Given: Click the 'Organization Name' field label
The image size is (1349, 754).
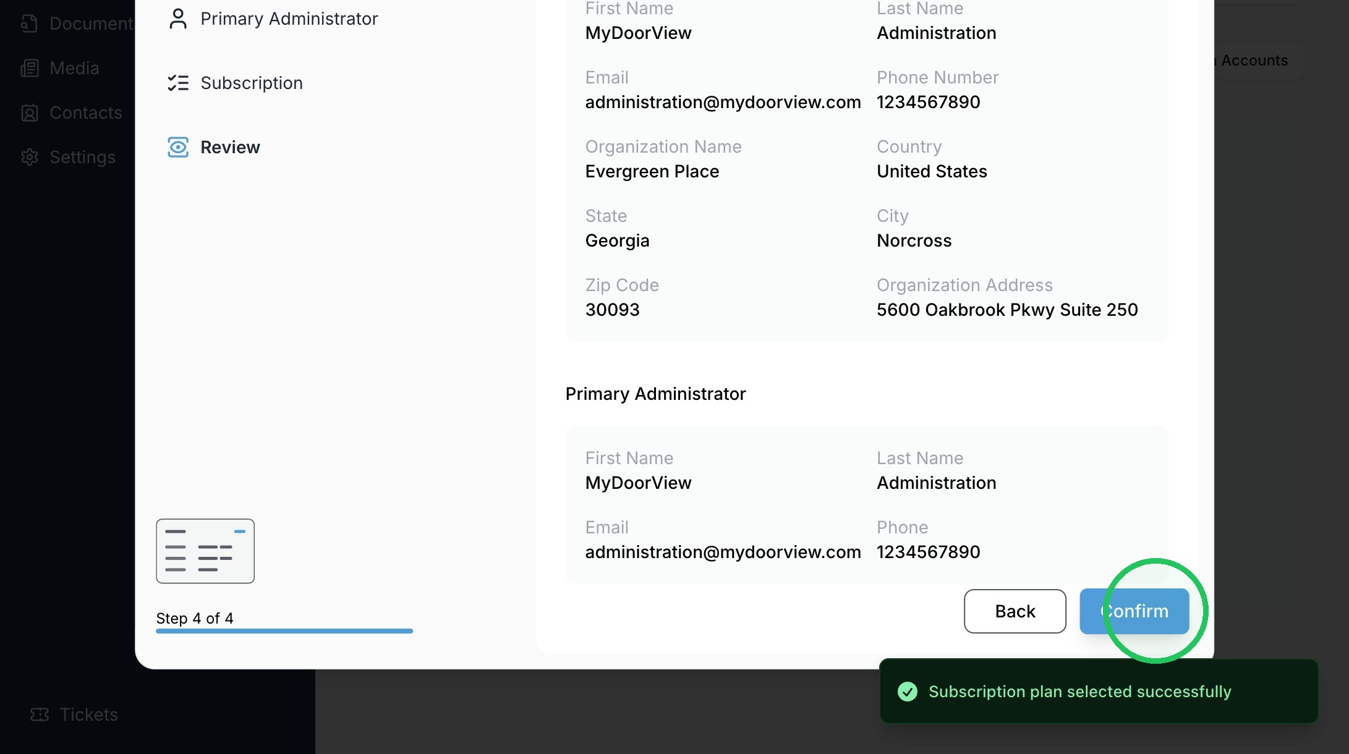Looking at the screenshot, I should tap(663, 146).
